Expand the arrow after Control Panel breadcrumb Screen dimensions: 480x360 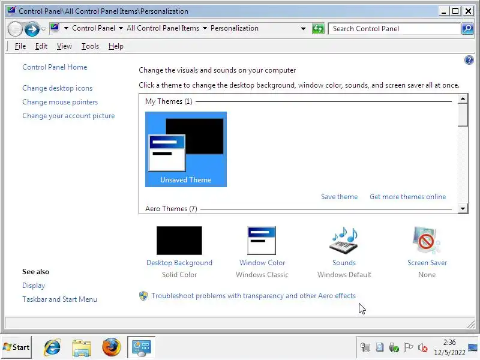(121, 28)
